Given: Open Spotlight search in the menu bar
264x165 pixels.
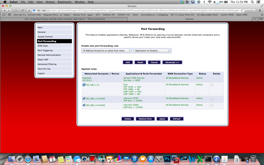Looking at the screenshot, I should pos(252,2).
